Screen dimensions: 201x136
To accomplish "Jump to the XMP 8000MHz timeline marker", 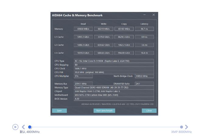I will 182,127.
